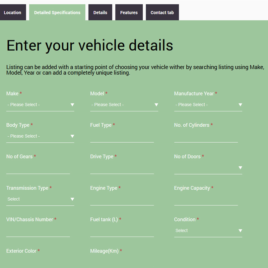Screen dimensions: 268x268
Task: Focus the Fuel Type input field
Action: [122, 136]
